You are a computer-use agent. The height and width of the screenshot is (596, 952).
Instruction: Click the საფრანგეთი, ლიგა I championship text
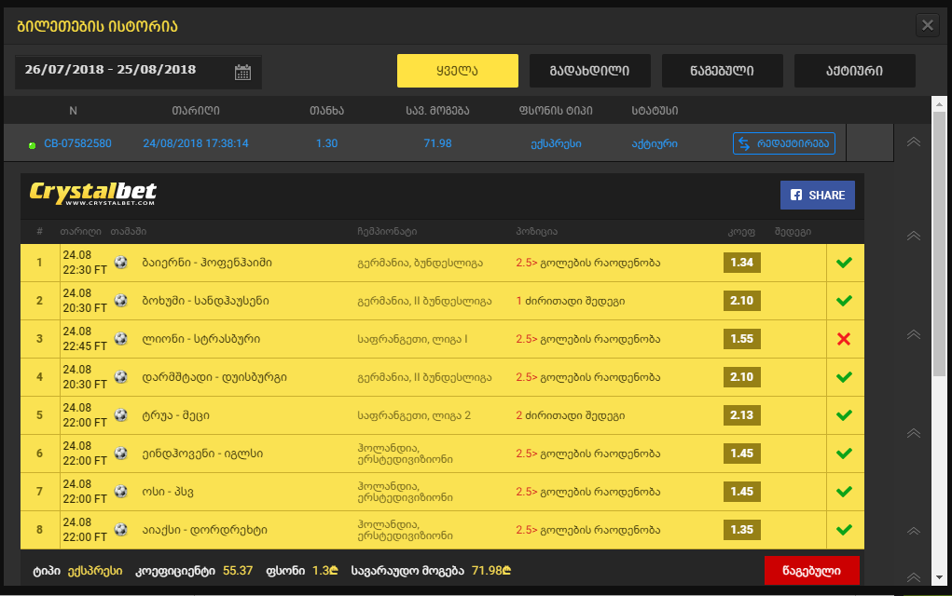pyautogui.click(x=412, y=339)
